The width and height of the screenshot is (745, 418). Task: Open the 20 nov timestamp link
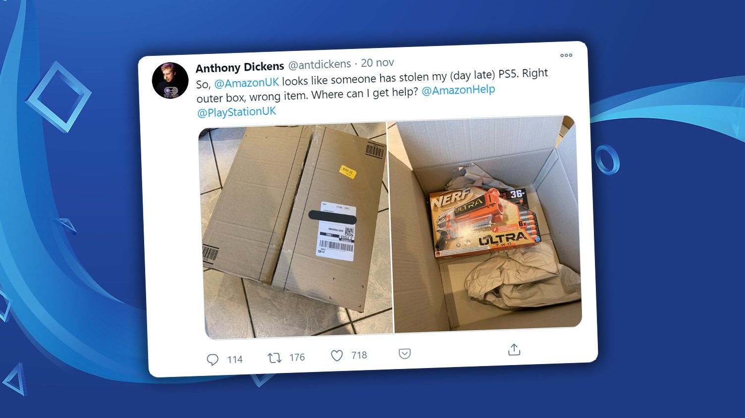pos(377,63)
